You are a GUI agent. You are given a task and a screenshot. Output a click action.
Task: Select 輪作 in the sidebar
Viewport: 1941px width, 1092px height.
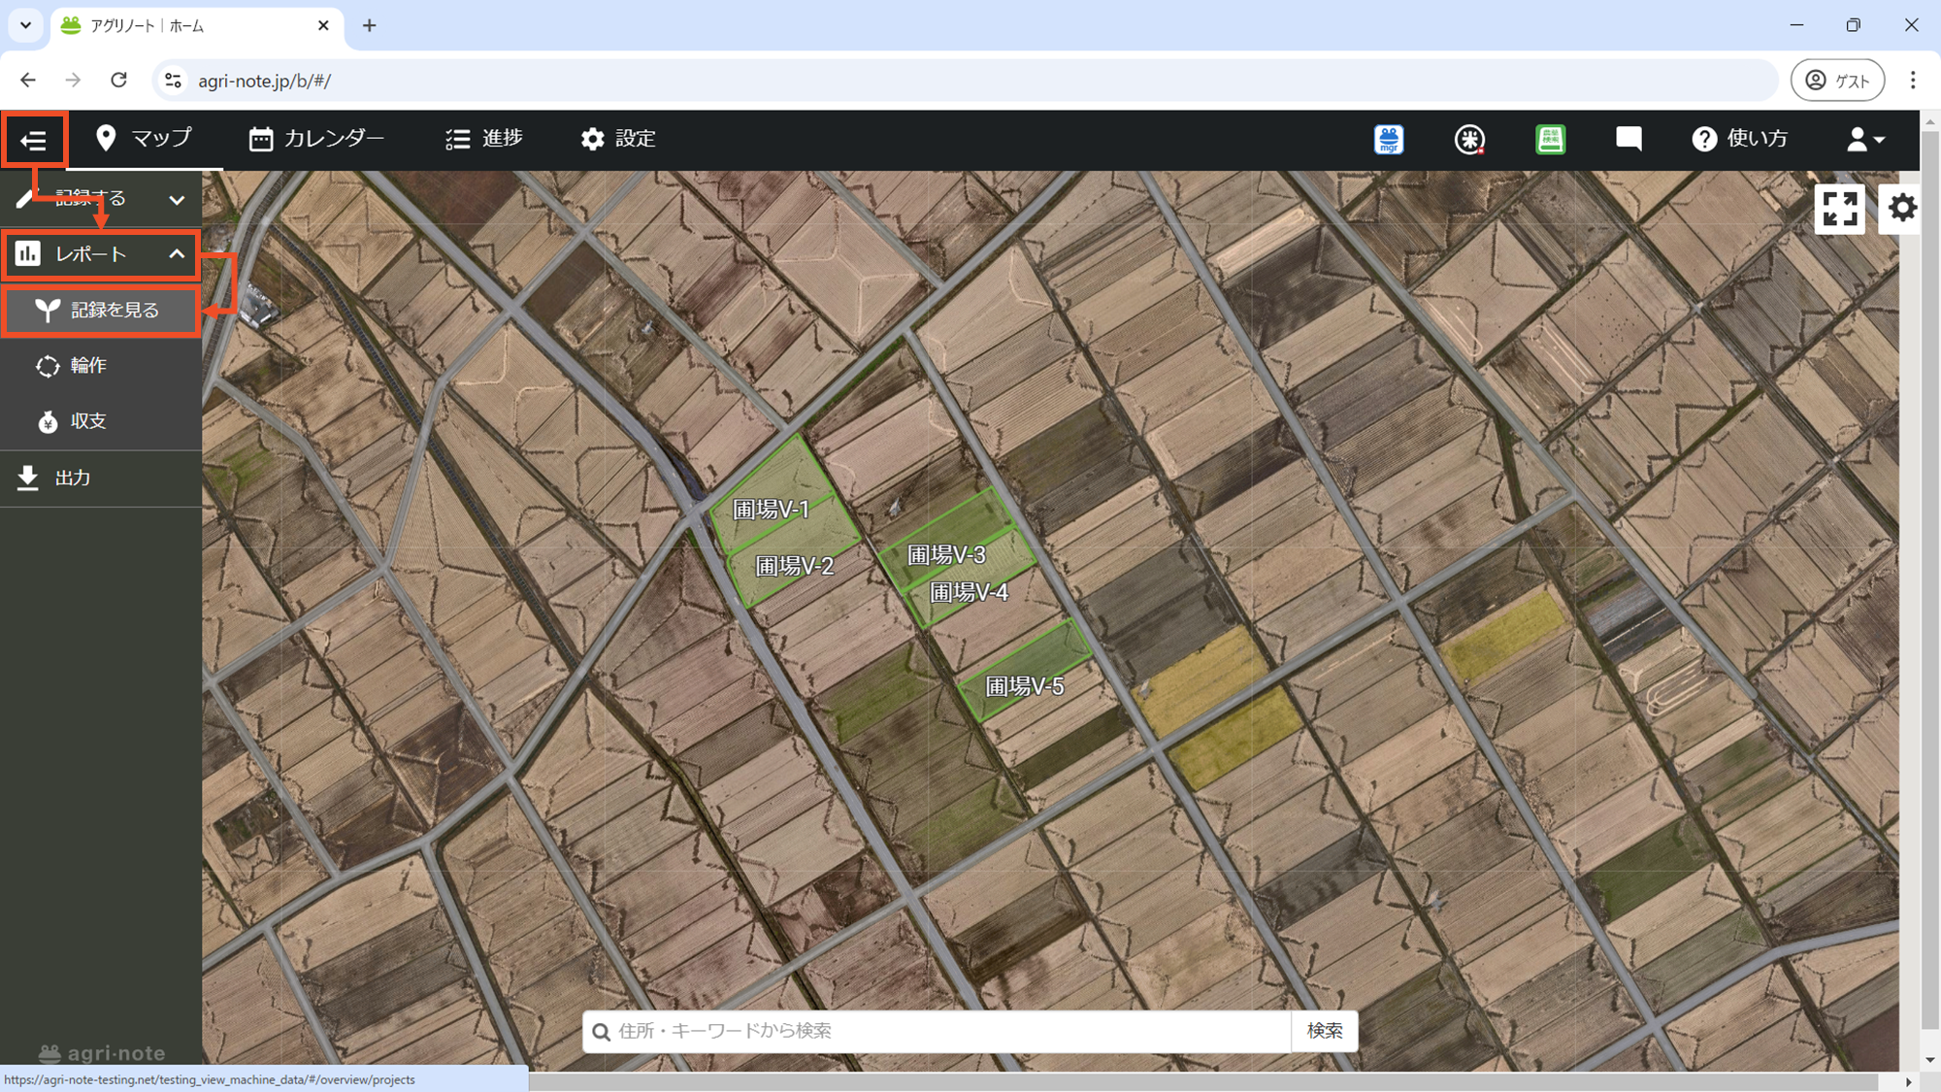click(x=101, y=366)
